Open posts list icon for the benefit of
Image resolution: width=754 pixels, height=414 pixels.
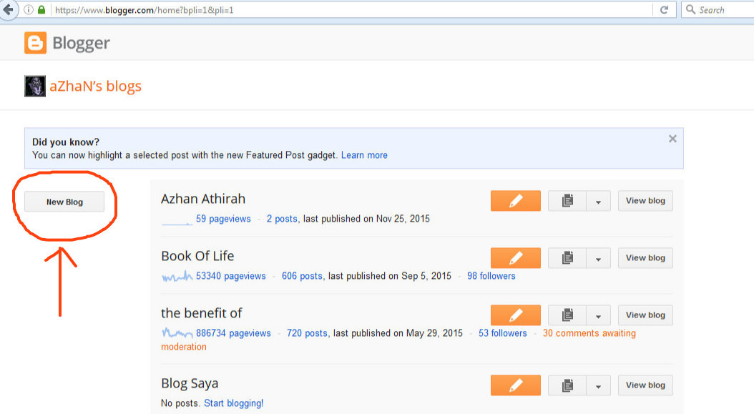[x=567, y=315]
